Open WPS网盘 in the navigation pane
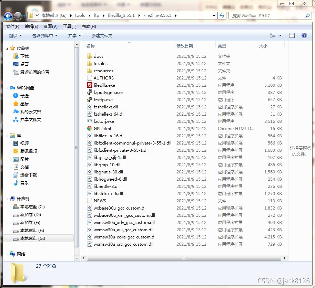Image resolution: width=315 pixels, height=288 pixels. [25, 88]
